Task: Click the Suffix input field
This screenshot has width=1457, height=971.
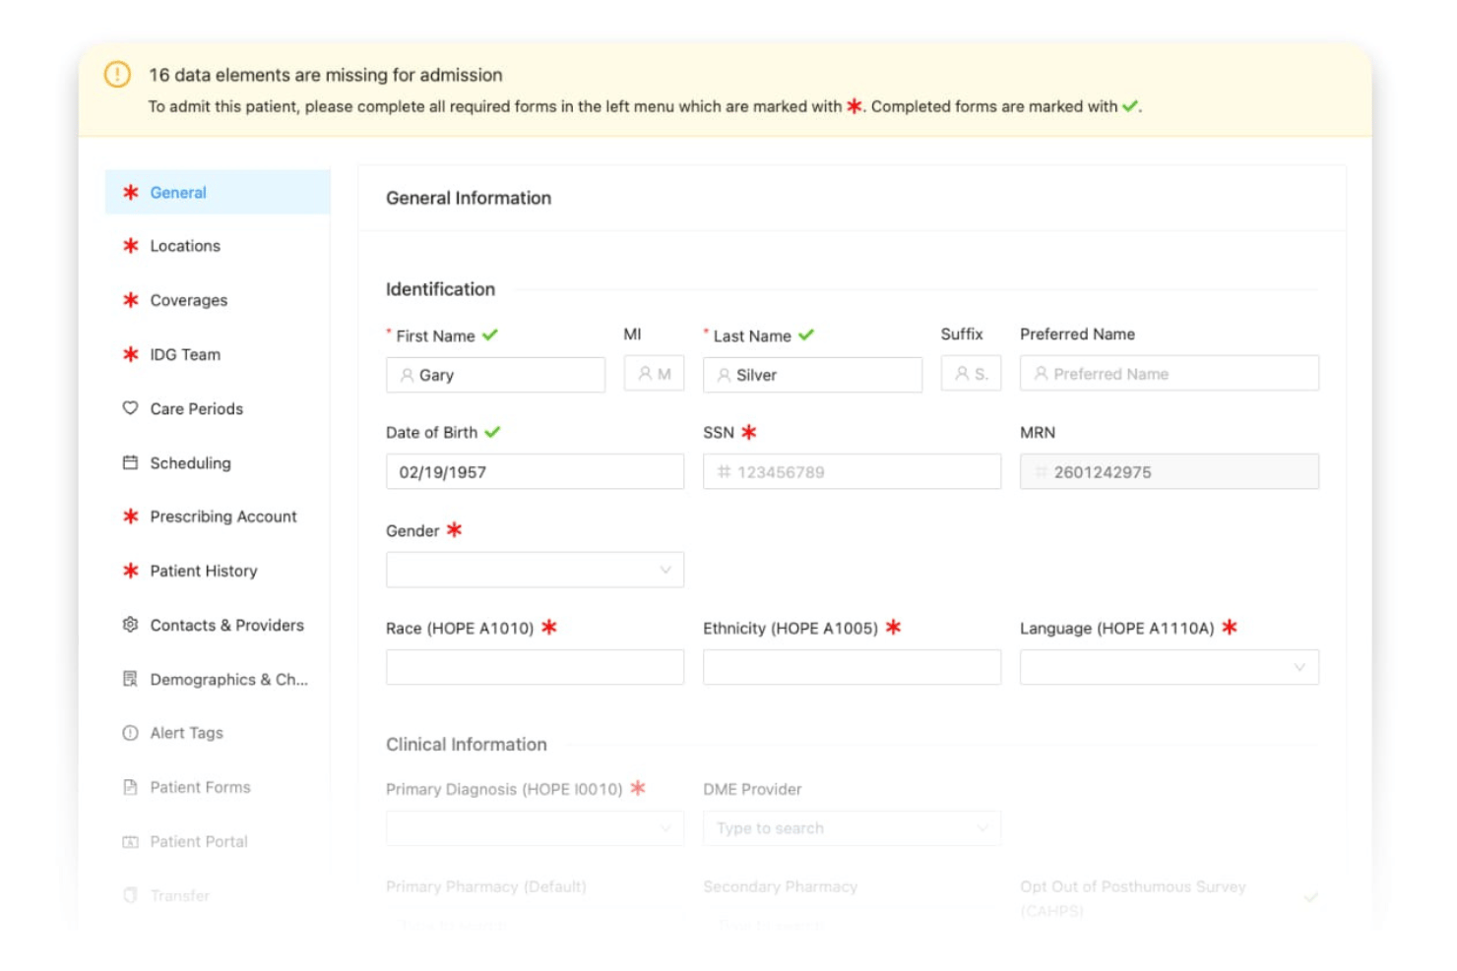Action: pos(971,374)
